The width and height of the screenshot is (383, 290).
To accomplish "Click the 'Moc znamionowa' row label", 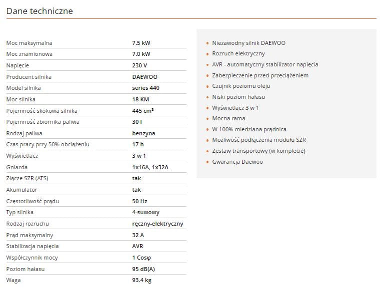I will 29,54.
